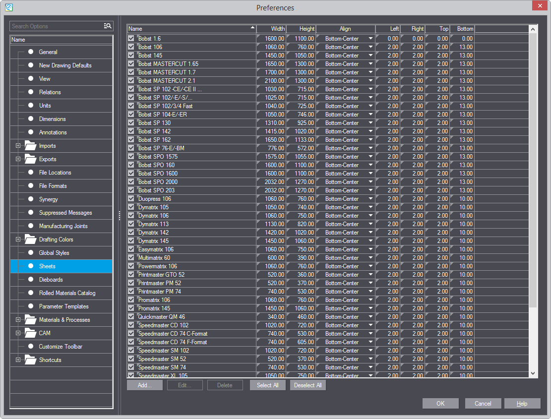Toggle the Quickmaster QM 46 checkbox
Screen dimensions: 551x419
(x=131, y=316)
